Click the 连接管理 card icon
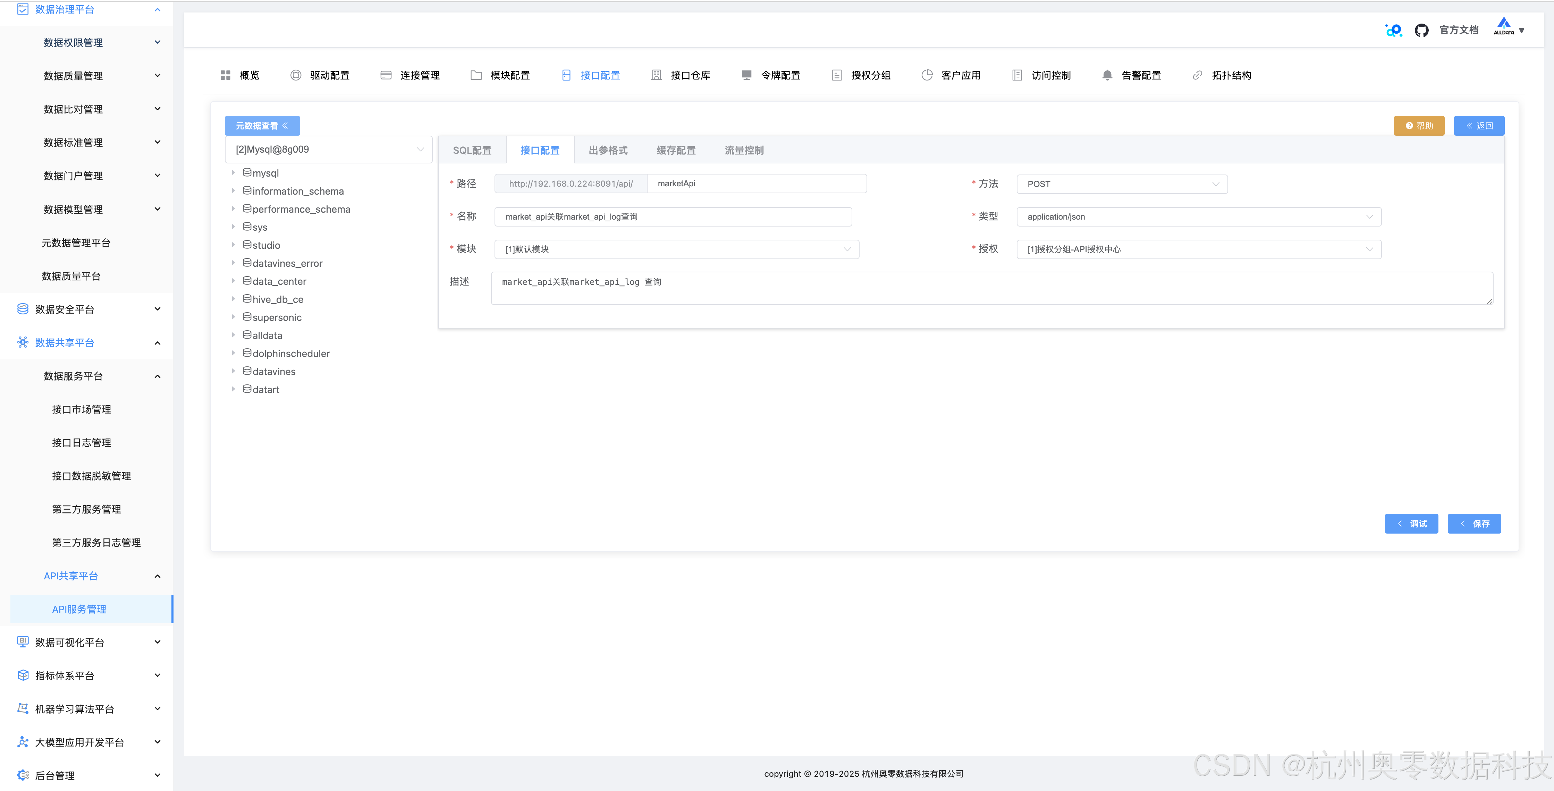 coord(386,75)
